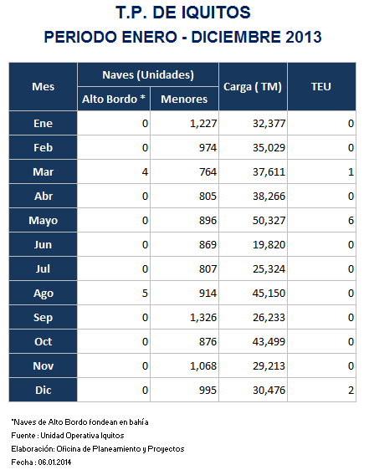The image size is (369, 470).
Task: Select the PERIODO ENERO - DICIEMBRE 2013 subtitle
Action: 183,37
